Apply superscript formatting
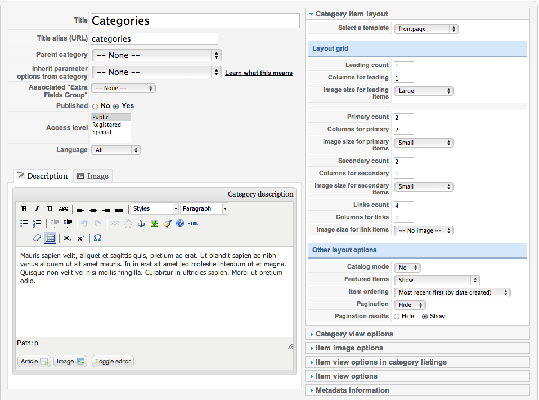The height and width of the screenshot is (400, 539). (x=81, y=238)
